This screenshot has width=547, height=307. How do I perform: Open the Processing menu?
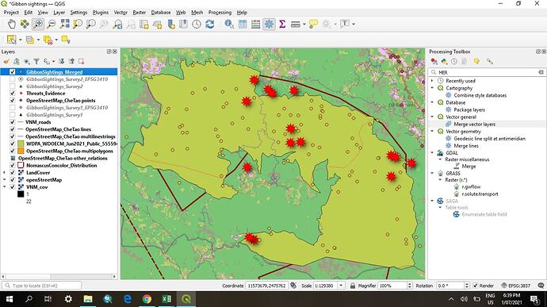click(220, 12)
